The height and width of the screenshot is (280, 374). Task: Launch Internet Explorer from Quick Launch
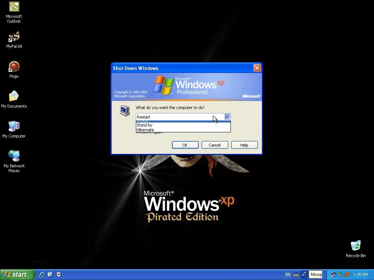pos(42,275)
